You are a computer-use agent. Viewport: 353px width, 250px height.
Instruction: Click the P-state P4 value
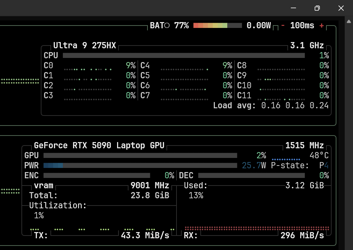tap(324, 166)
